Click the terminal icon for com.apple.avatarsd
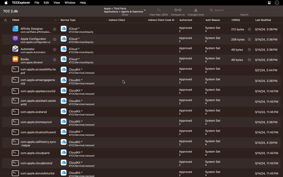The height and width of the screenshot is (177, 283). pyautogui.click(x=15, y=112)
